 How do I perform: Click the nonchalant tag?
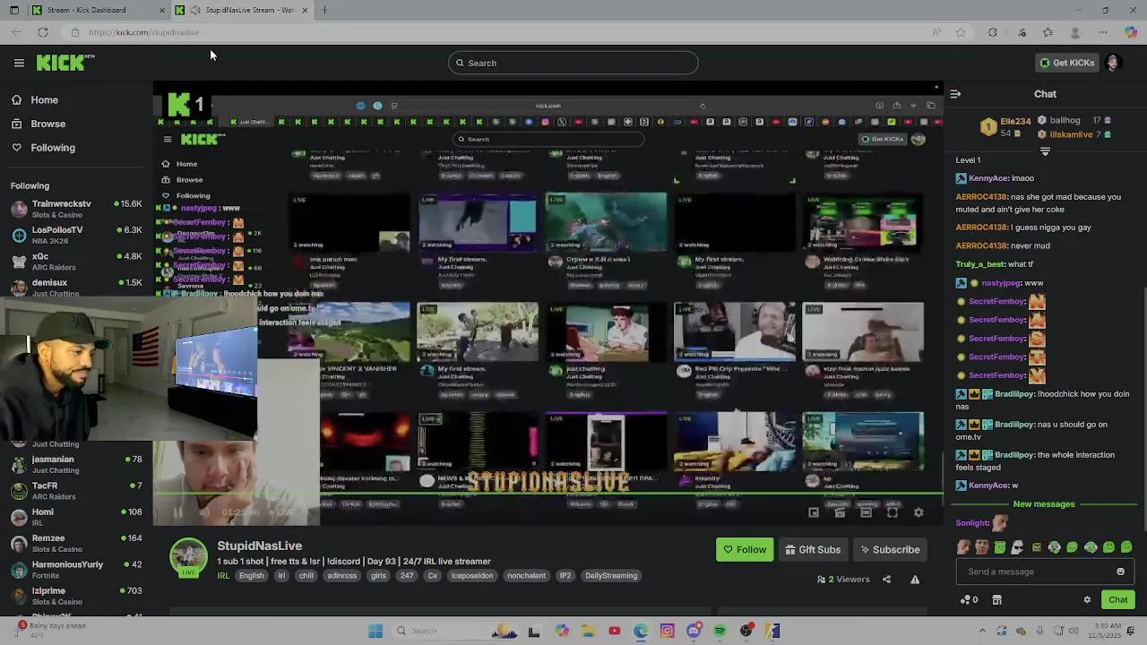coord(526,576)
